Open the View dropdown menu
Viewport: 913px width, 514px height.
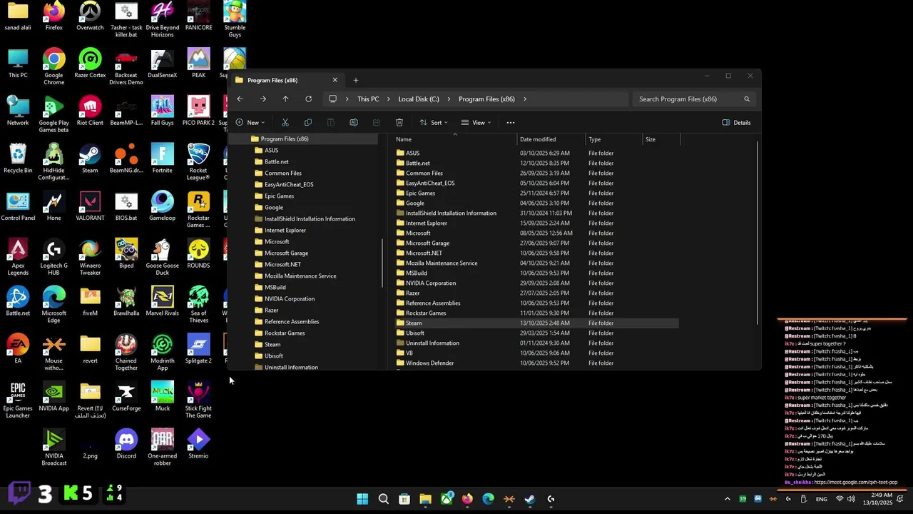point(476,122)
